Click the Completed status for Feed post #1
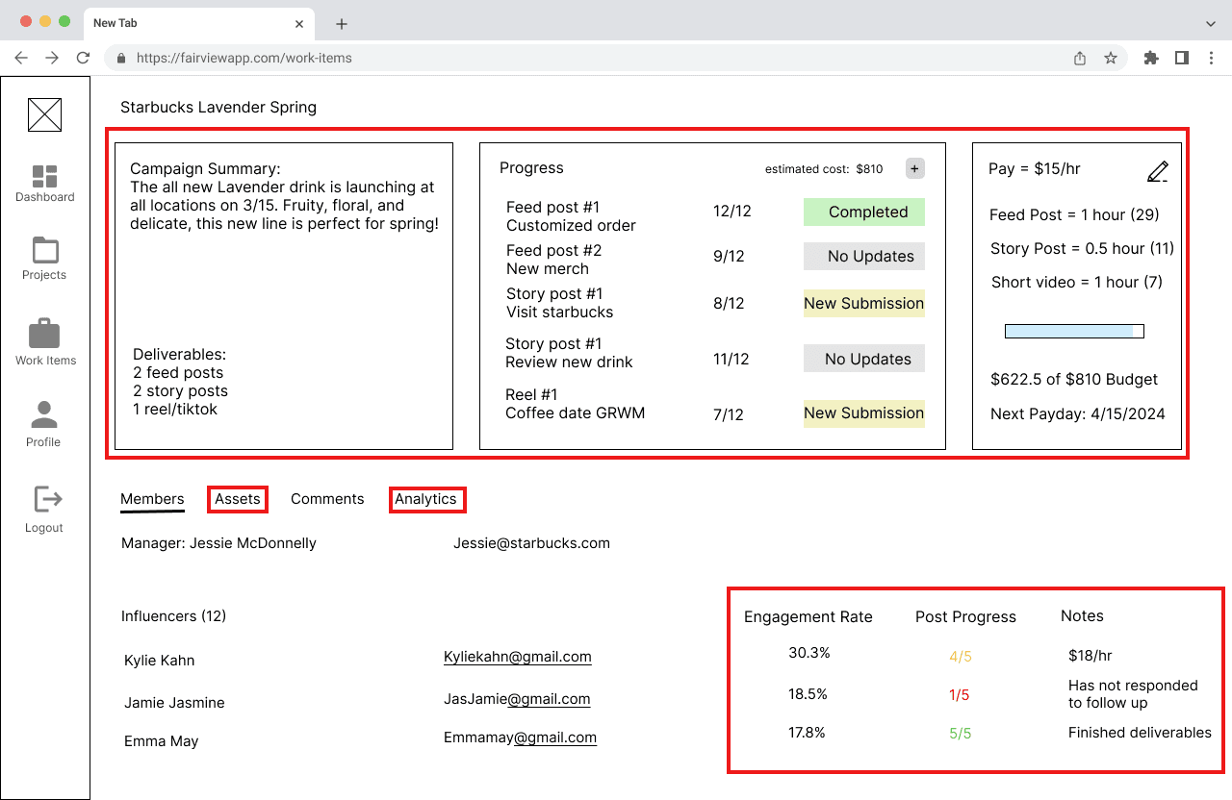The width and height of the screenshot is (1232, 800). [x=864, y=212]
